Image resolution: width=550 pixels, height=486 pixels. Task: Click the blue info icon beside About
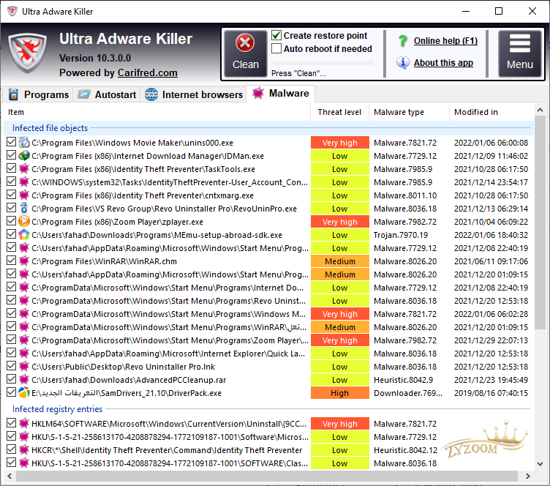(403, 62)
